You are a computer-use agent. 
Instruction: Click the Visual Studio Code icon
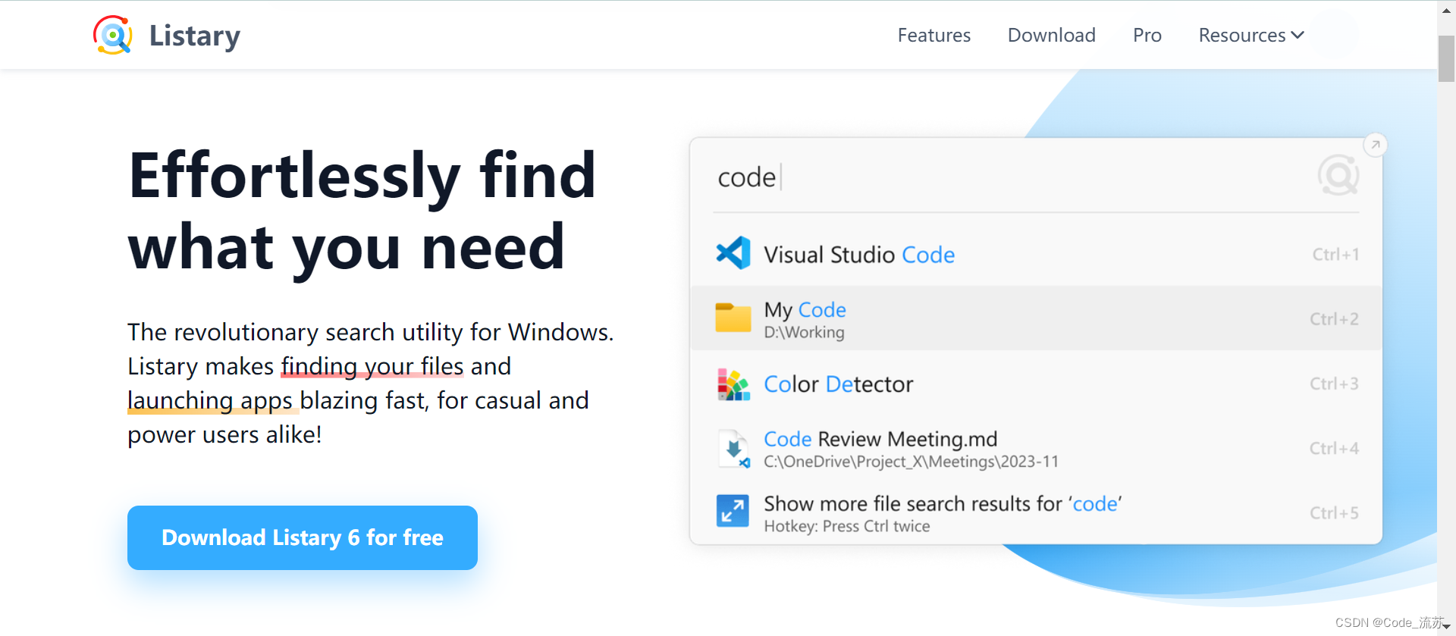tap(733, 253)
